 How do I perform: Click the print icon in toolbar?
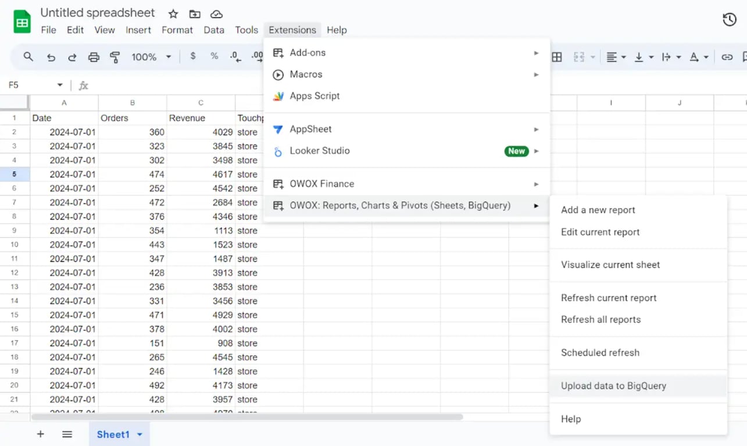click(94, 57)
